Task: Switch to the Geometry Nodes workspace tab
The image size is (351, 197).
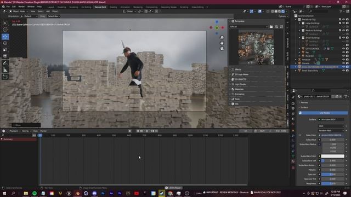Action: click(168, 7)
